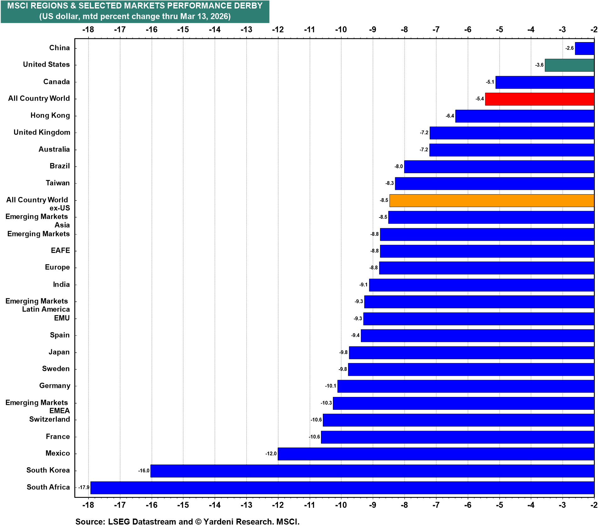This screenshot has width=603, height=528.
Task: Click the -16.0 value label
Action: coord(144,470)
